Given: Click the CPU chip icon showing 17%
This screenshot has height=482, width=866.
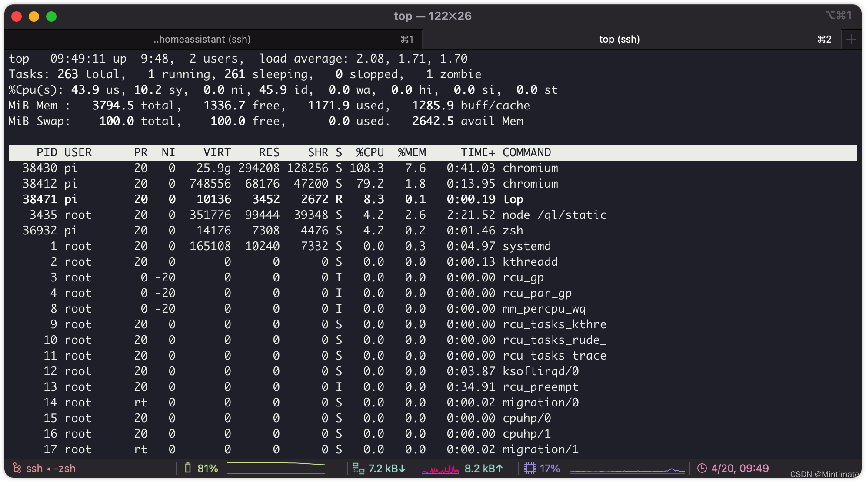Looking at the screenshot, I should pyautogui.click(x=530, y=468).
